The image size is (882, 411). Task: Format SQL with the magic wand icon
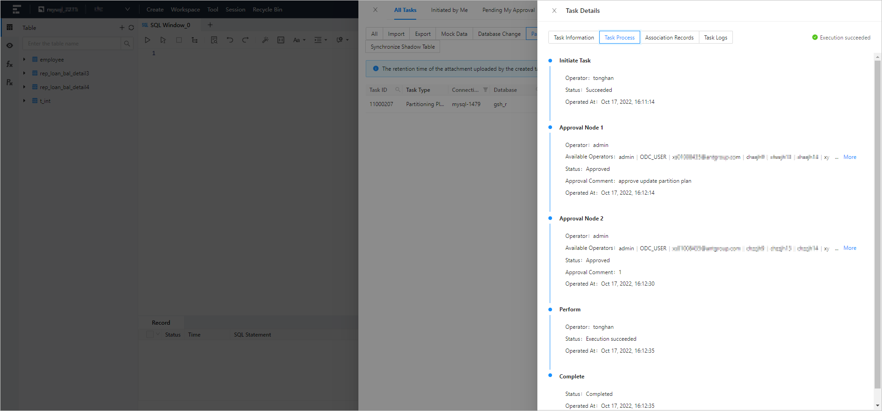click(265, 40)
